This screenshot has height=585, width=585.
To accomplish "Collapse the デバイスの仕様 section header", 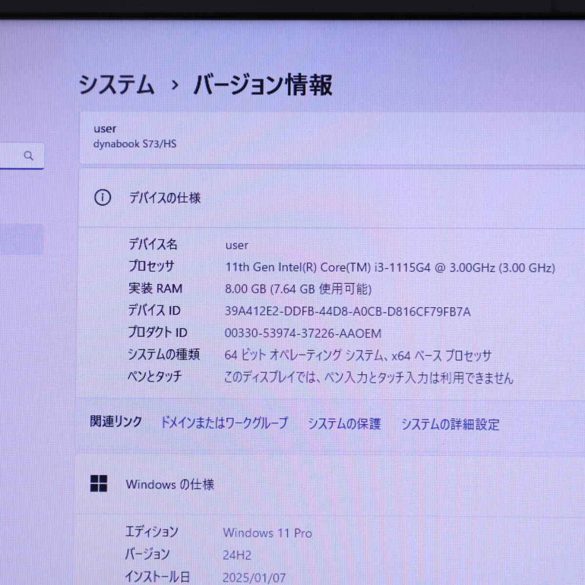I will click(331, 198).
